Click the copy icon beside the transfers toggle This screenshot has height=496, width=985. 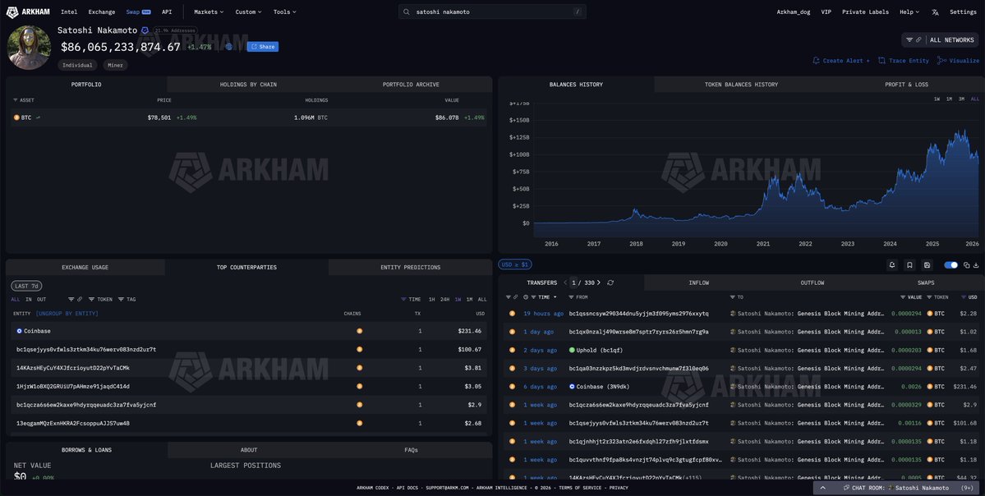tap(966, 265)
